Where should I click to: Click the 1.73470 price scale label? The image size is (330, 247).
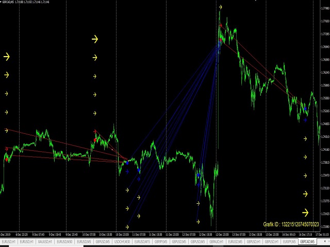tap(325, 175)
